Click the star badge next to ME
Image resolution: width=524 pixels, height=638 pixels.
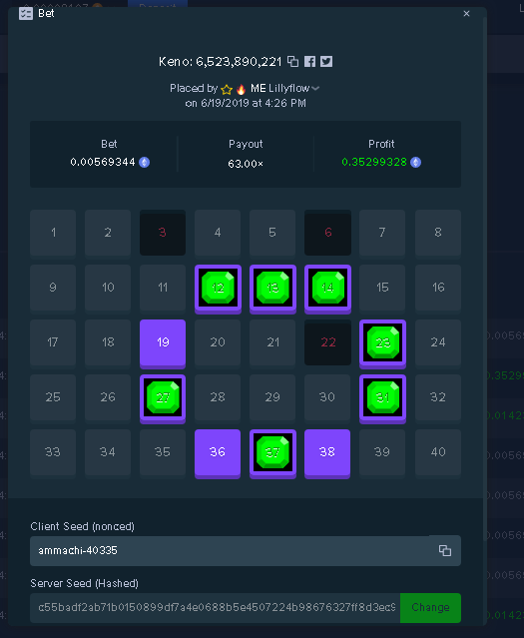227,89
